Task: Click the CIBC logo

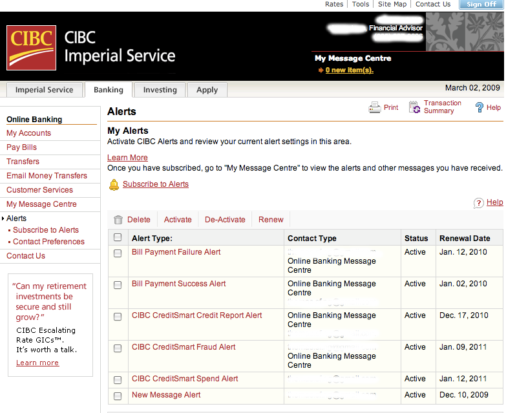Action: click(31, 48)
